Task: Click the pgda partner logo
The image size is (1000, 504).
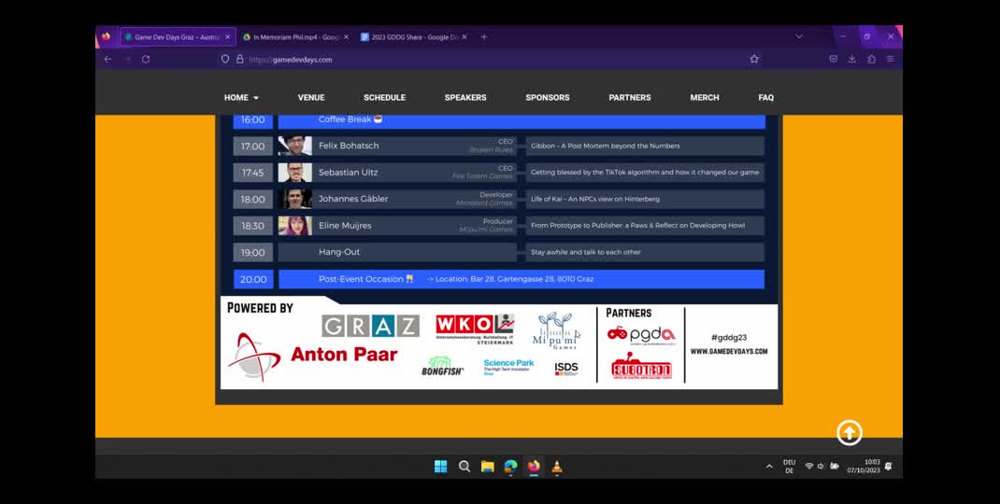Action: click(641, 335)
